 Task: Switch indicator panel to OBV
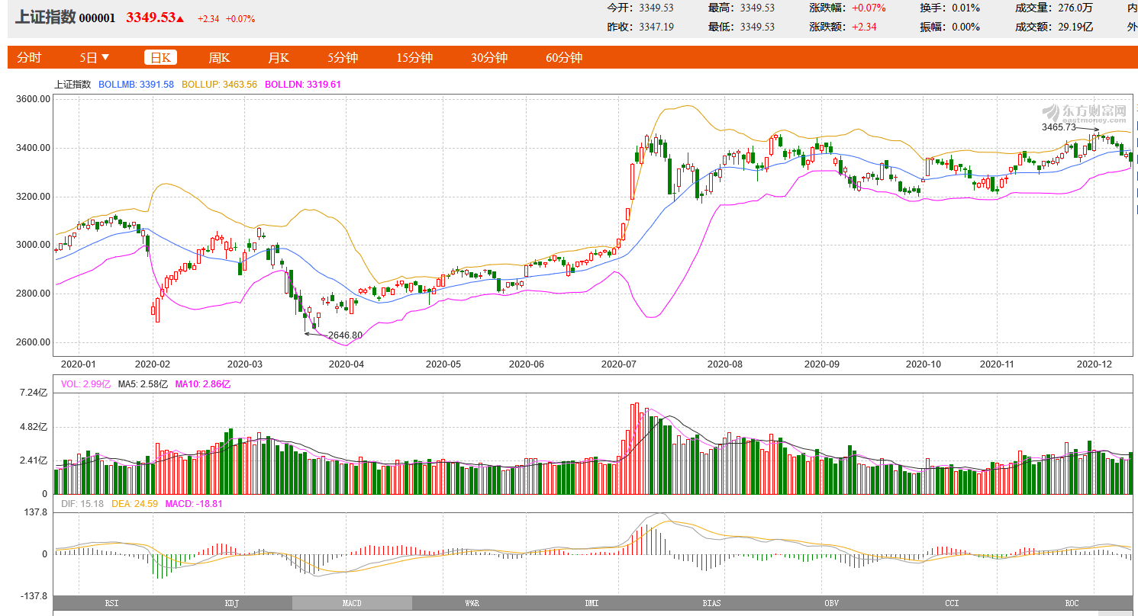[x=831, y=603]
